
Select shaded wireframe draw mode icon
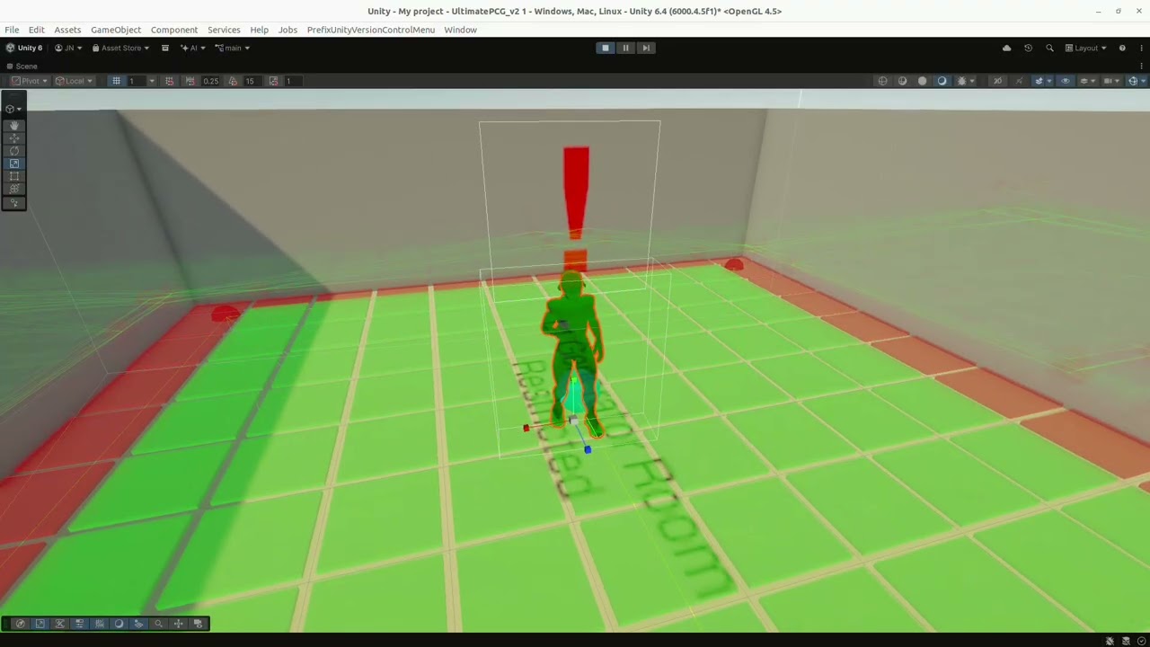pos(903,81)
